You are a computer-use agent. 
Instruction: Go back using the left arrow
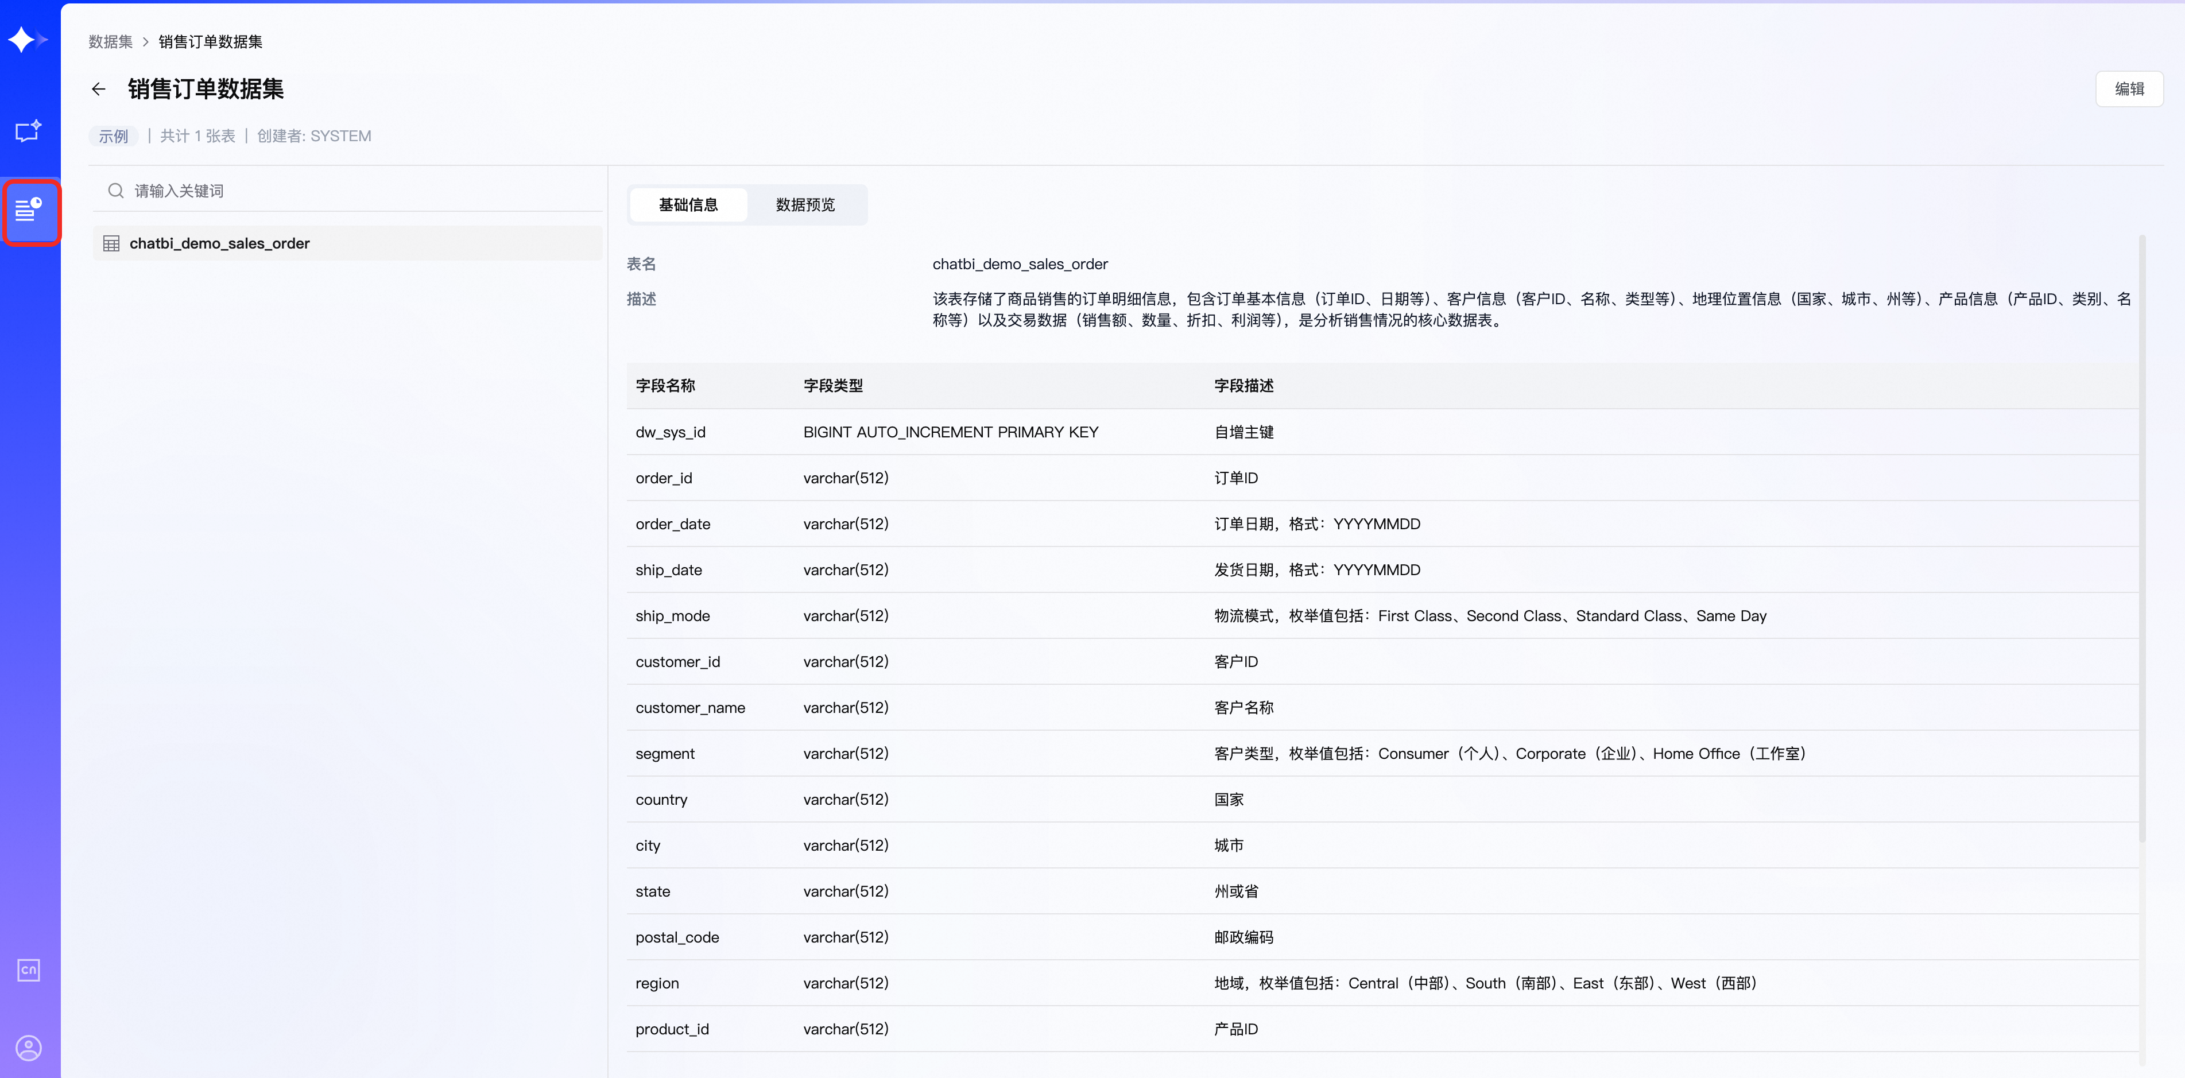pos(98,89)
